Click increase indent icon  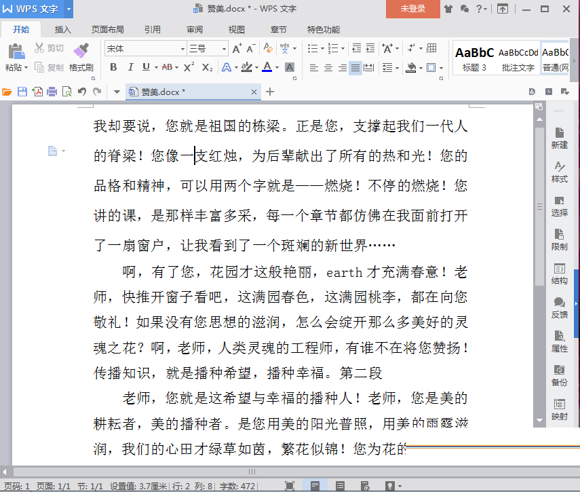(x=370, y=48)
